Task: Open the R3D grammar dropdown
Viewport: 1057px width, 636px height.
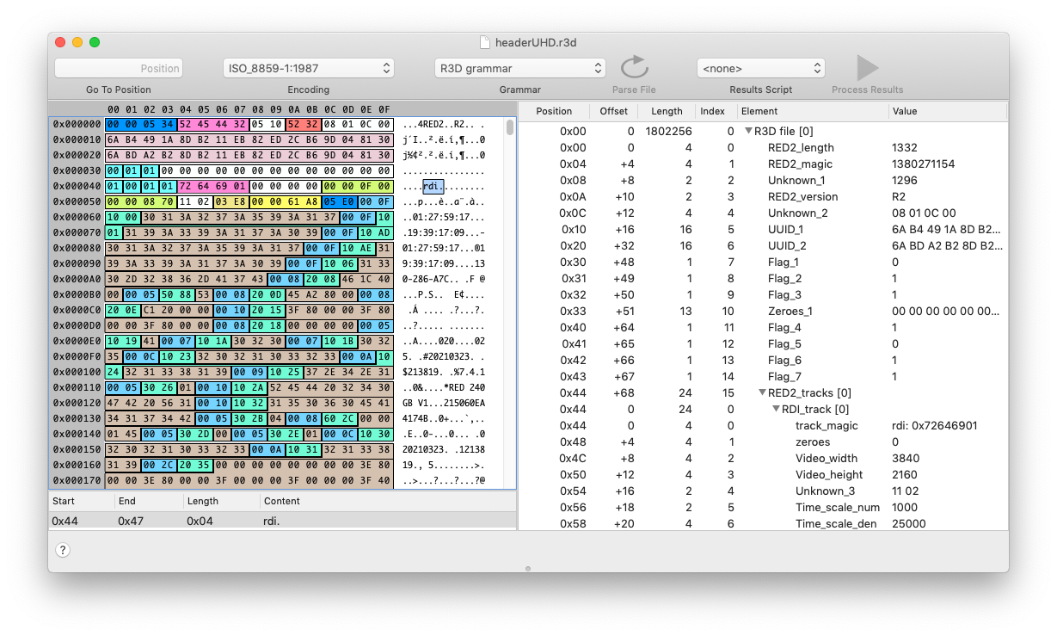Action: point(520,68)
